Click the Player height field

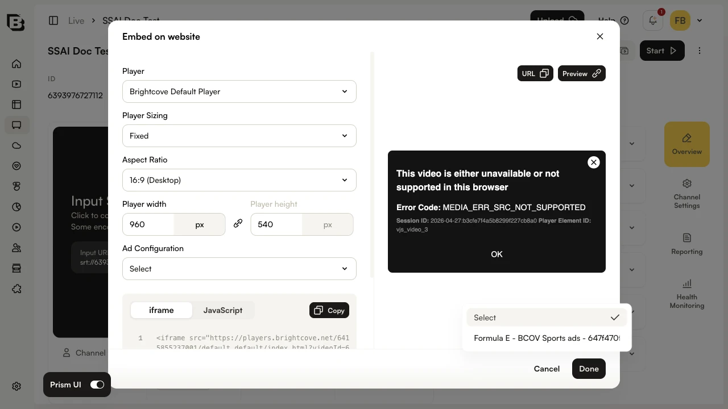[276, 224]
